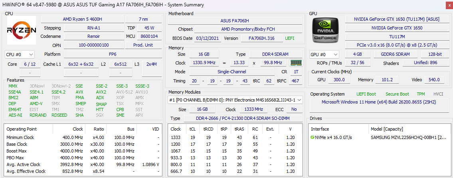453x178 pixels.
Task: Select the Base Clock 3000.0 MHz value
Action: point(73,144)
